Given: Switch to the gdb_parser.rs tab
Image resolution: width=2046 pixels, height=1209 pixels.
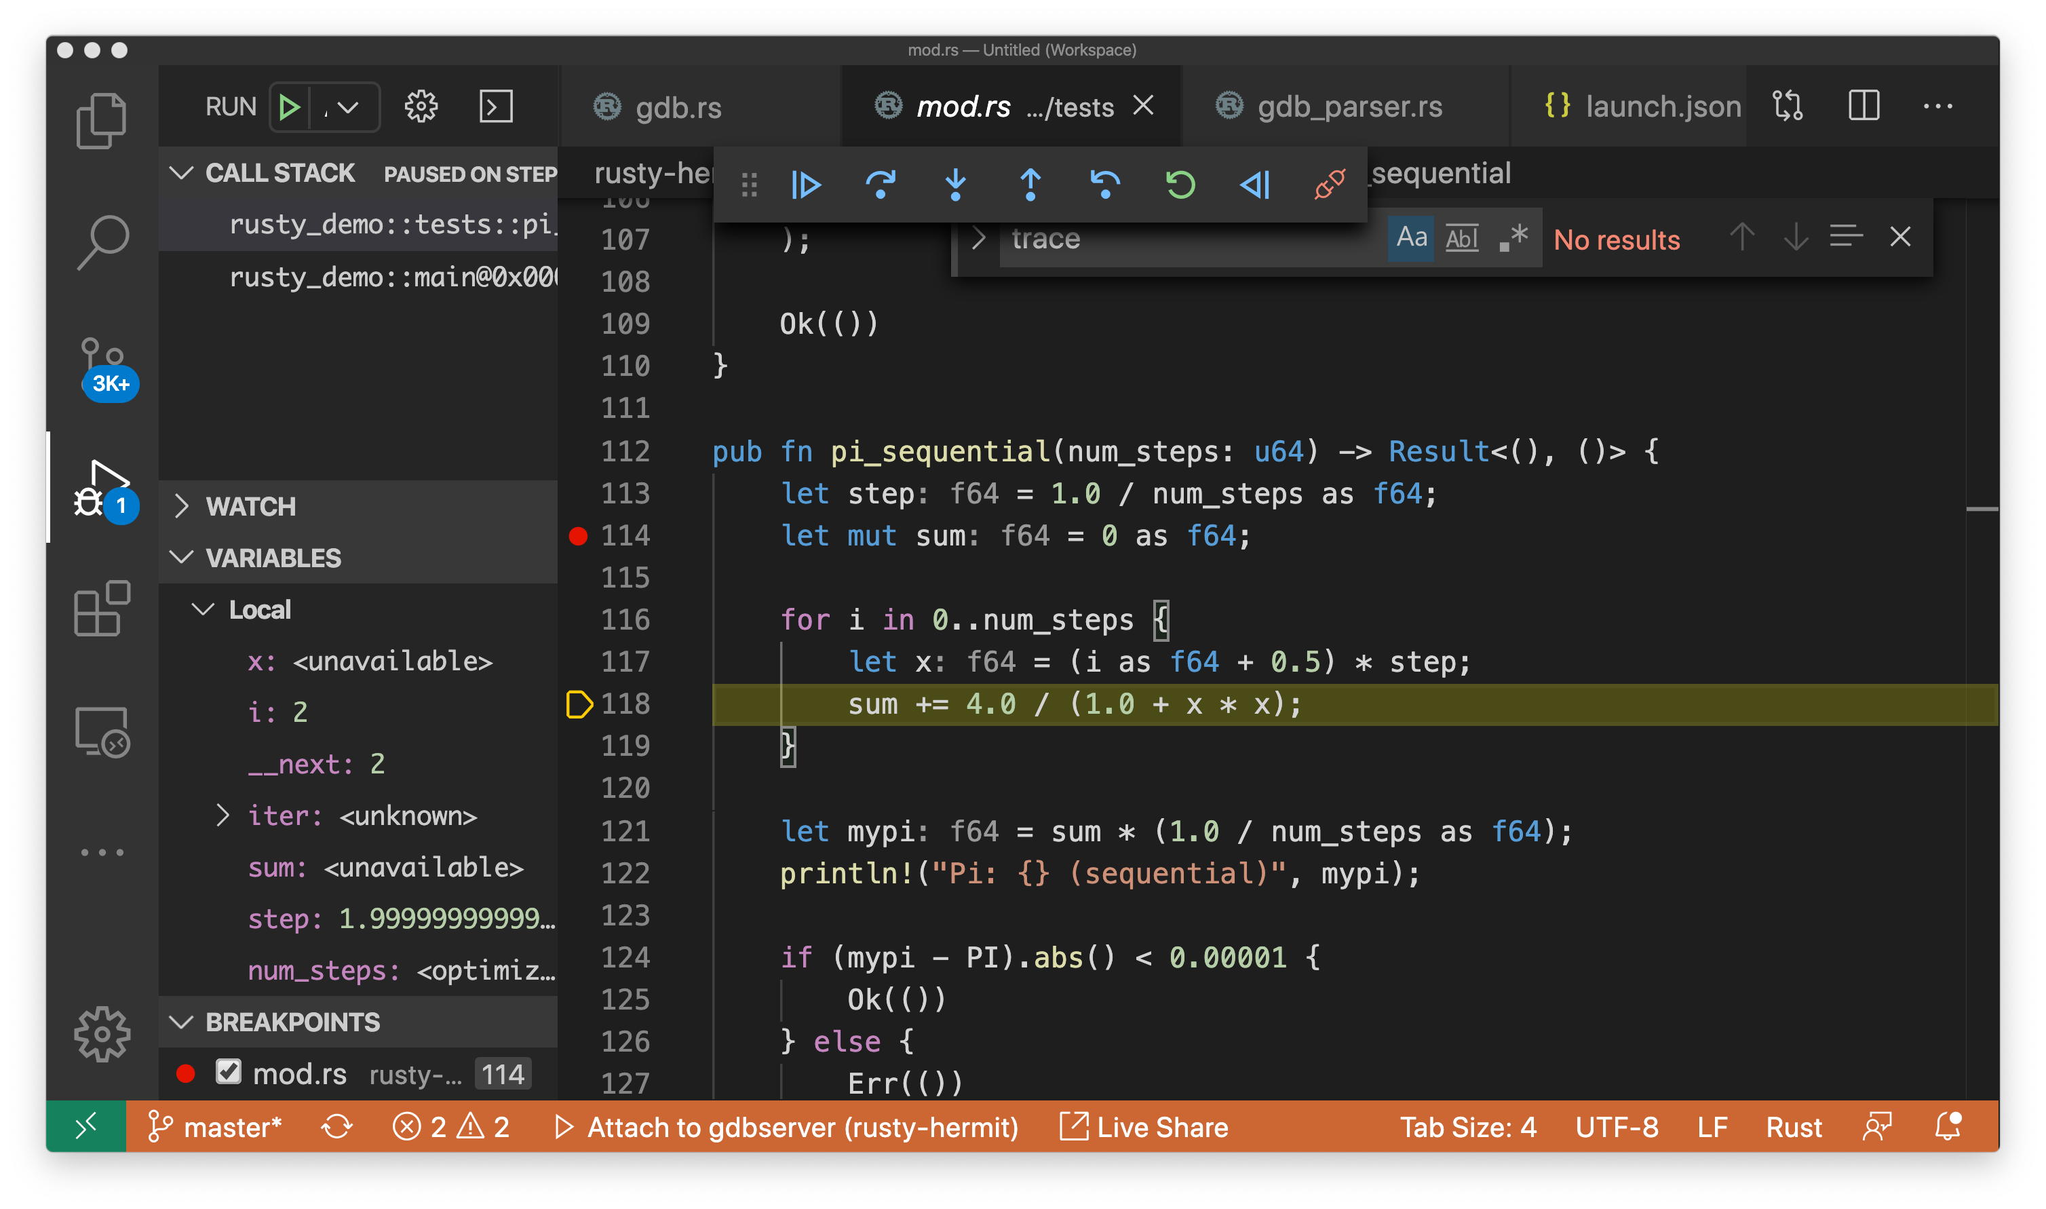Looking at the screenshot, I should tap(1348, 107).
